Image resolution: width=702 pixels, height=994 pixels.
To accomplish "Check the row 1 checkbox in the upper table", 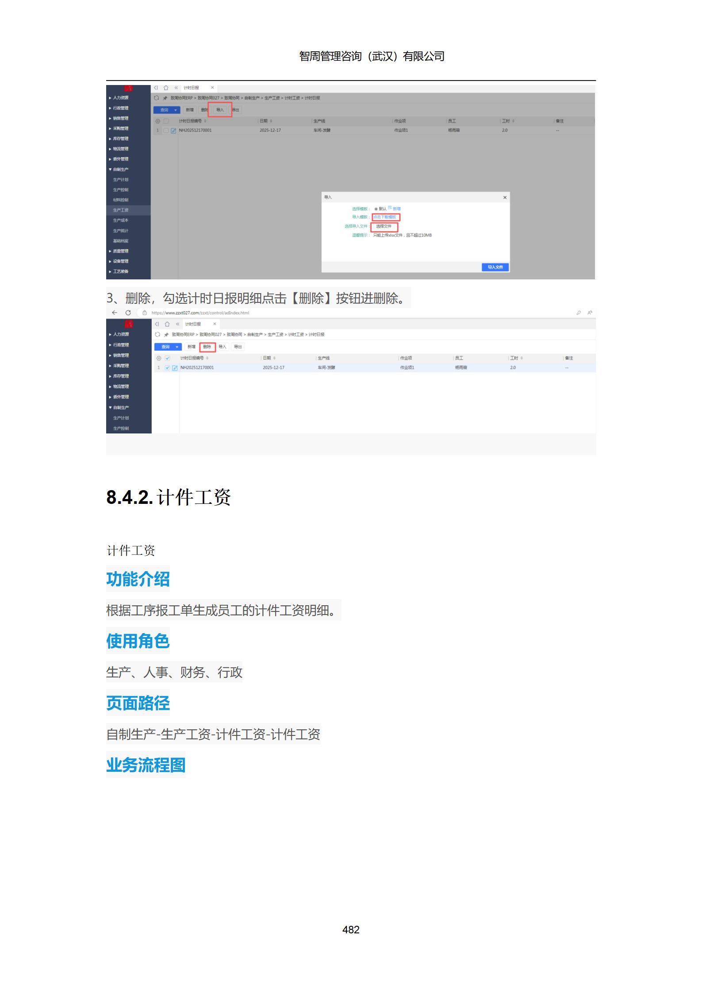I will pyautogui.click(x=166, y=131).
